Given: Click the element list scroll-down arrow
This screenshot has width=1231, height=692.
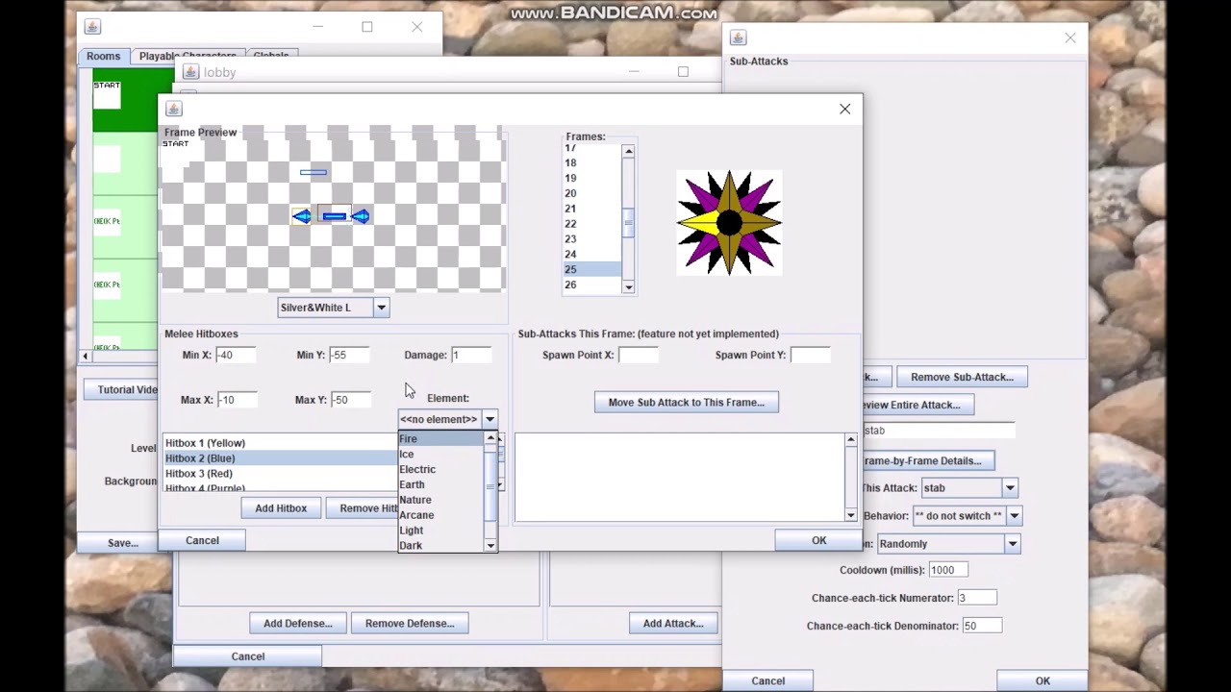Looking at the screenshot, I should (x=490, y=545).
